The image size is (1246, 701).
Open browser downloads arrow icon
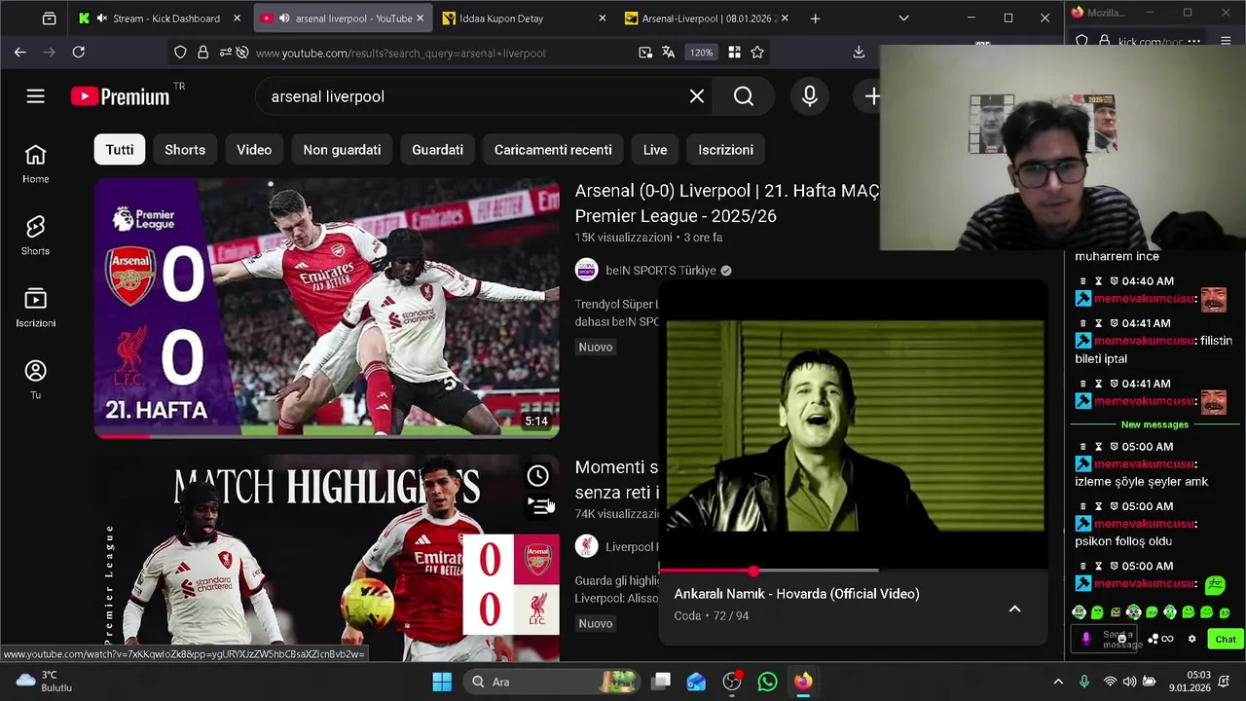(859, 53)
